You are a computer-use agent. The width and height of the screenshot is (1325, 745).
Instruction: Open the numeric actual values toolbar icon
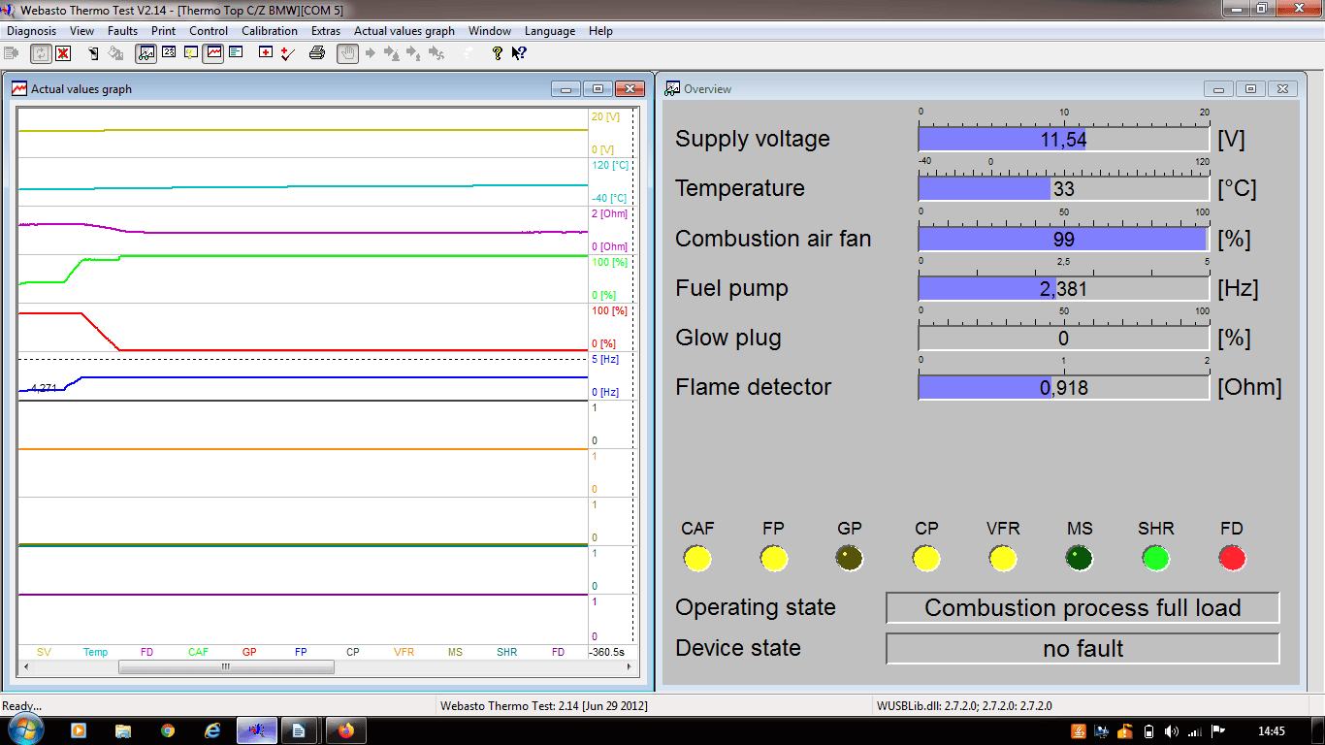click(169, 53)
